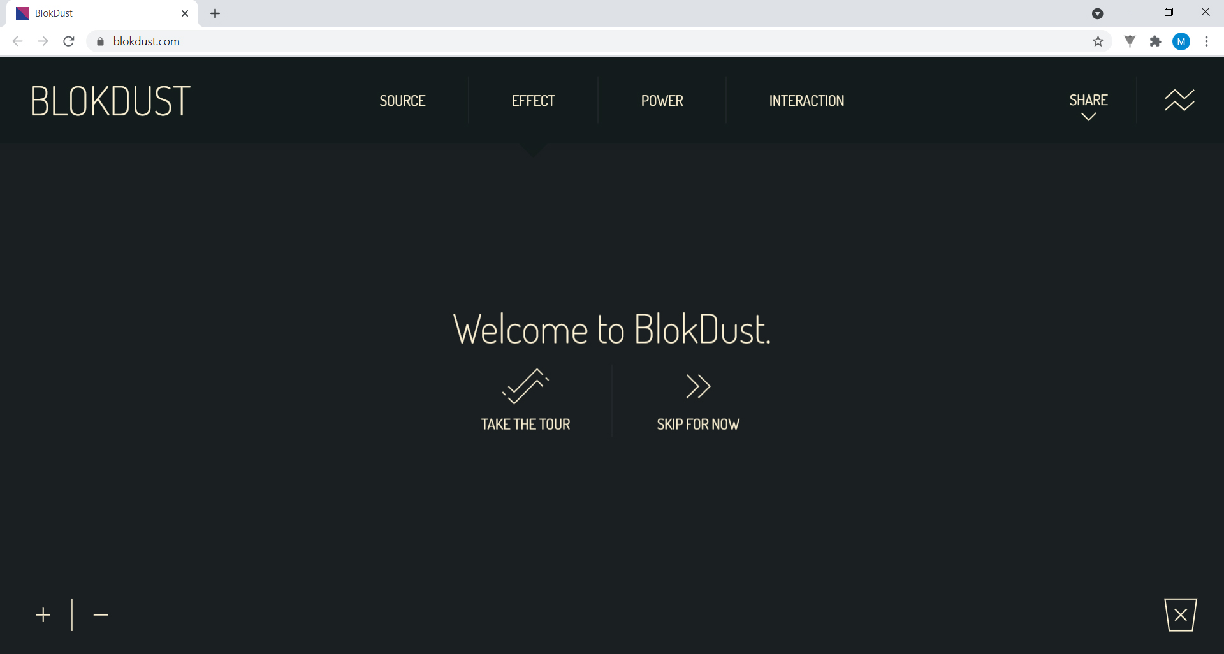Open Chrome's three-dot menu
The image size is (1224, 654).
[x=1206, y=41]
